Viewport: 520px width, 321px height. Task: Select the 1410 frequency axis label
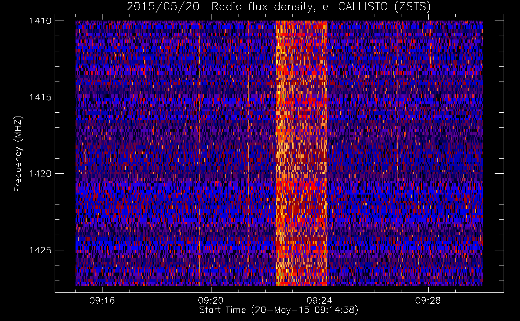point(40,21)
